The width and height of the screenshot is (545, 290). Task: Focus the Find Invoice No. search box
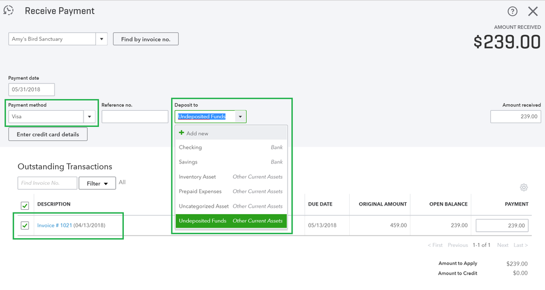pos(47,183)
